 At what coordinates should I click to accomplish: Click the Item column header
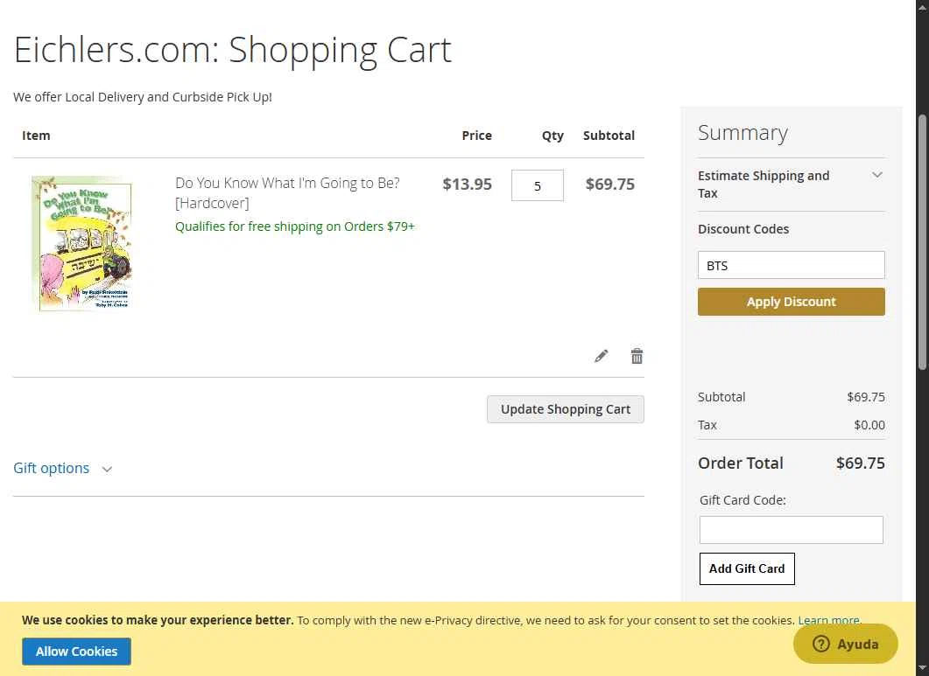[36, 136]
